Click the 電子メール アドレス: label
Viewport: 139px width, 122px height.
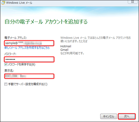15,38
